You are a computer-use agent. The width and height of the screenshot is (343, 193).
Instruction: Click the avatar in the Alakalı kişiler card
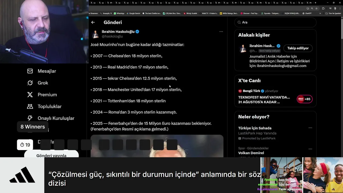(x=243, y=48)
